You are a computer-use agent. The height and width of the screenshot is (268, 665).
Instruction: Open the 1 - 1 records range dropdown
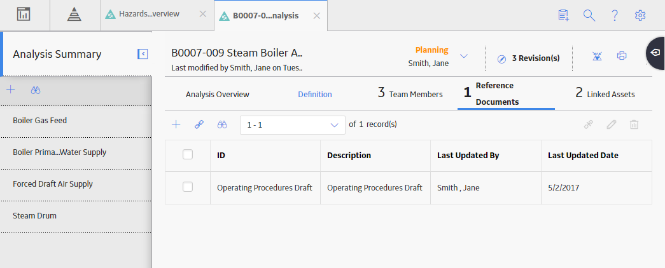tap(293, 125)
